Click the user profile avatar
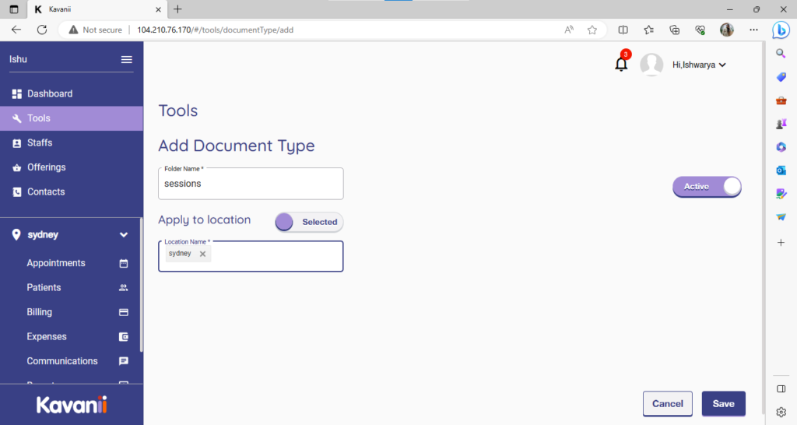This screenshot has height=425, width=797. (x=651, y=65)
